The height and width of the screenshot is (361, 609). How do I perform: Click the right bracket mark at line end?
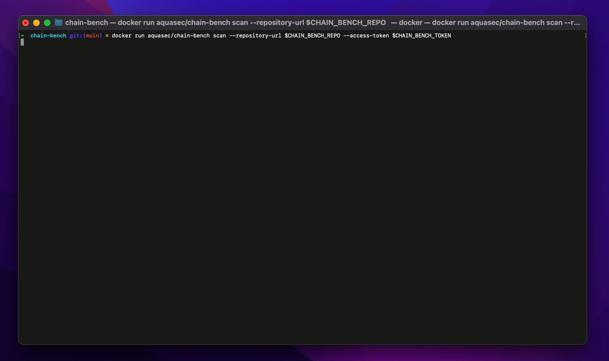(585, 36)
